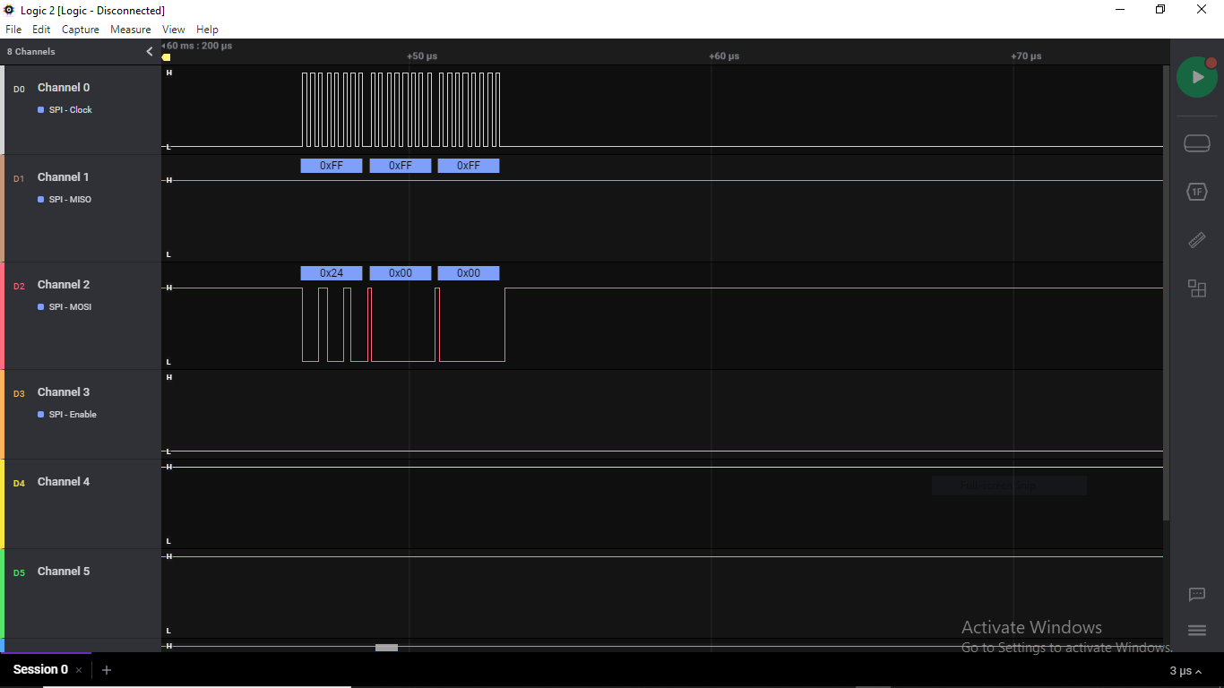Click the 8 Channels header text
The image size is (1224, 688).
click(x=31, y=52)
